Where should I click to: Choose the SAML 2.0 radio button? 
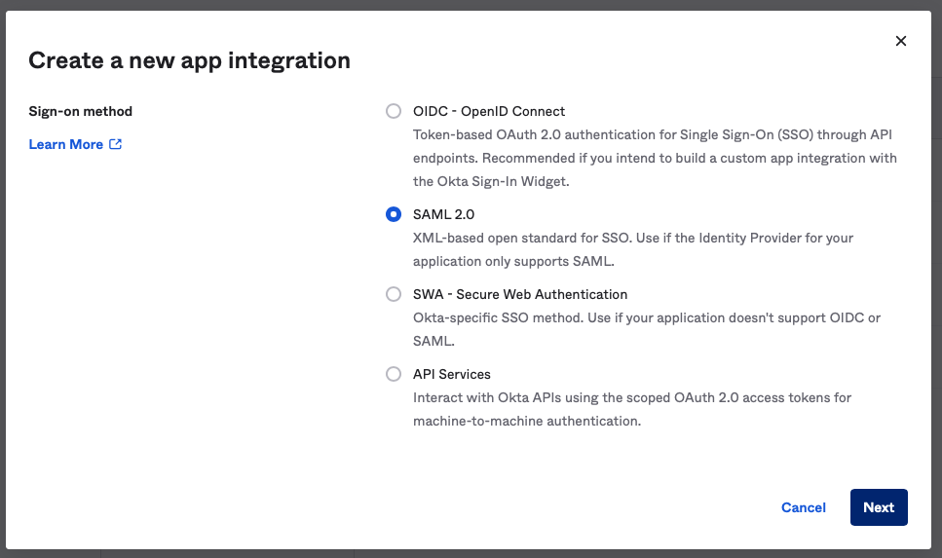click(394, 214)
